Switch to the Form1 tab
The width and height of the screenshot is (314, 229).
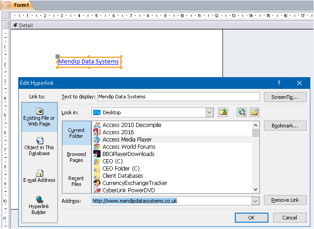(17, 5)
